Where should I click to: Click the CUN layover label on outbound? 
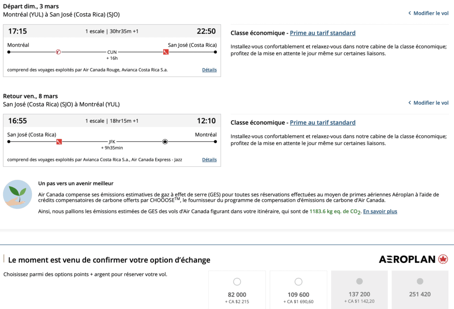tap(112, 52)
